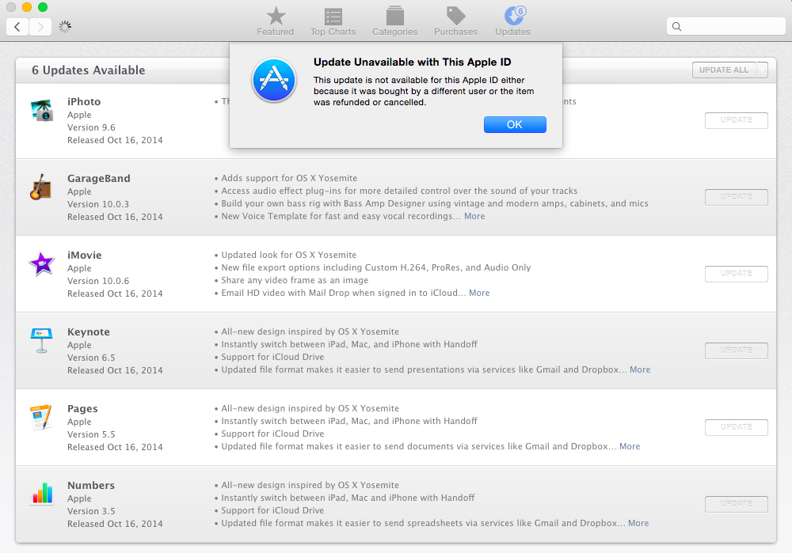Click 'Version 6.5' under Keynote

[x=91, y=358]
